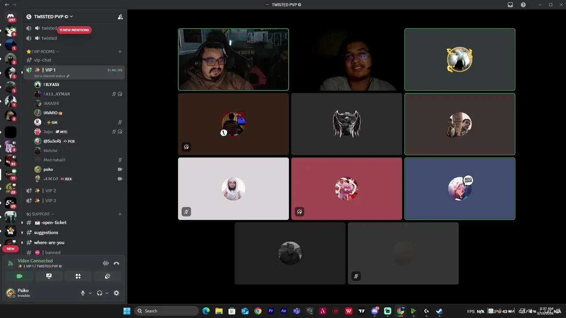
Task: Open the soundboard button
Action: coord(107,276)
